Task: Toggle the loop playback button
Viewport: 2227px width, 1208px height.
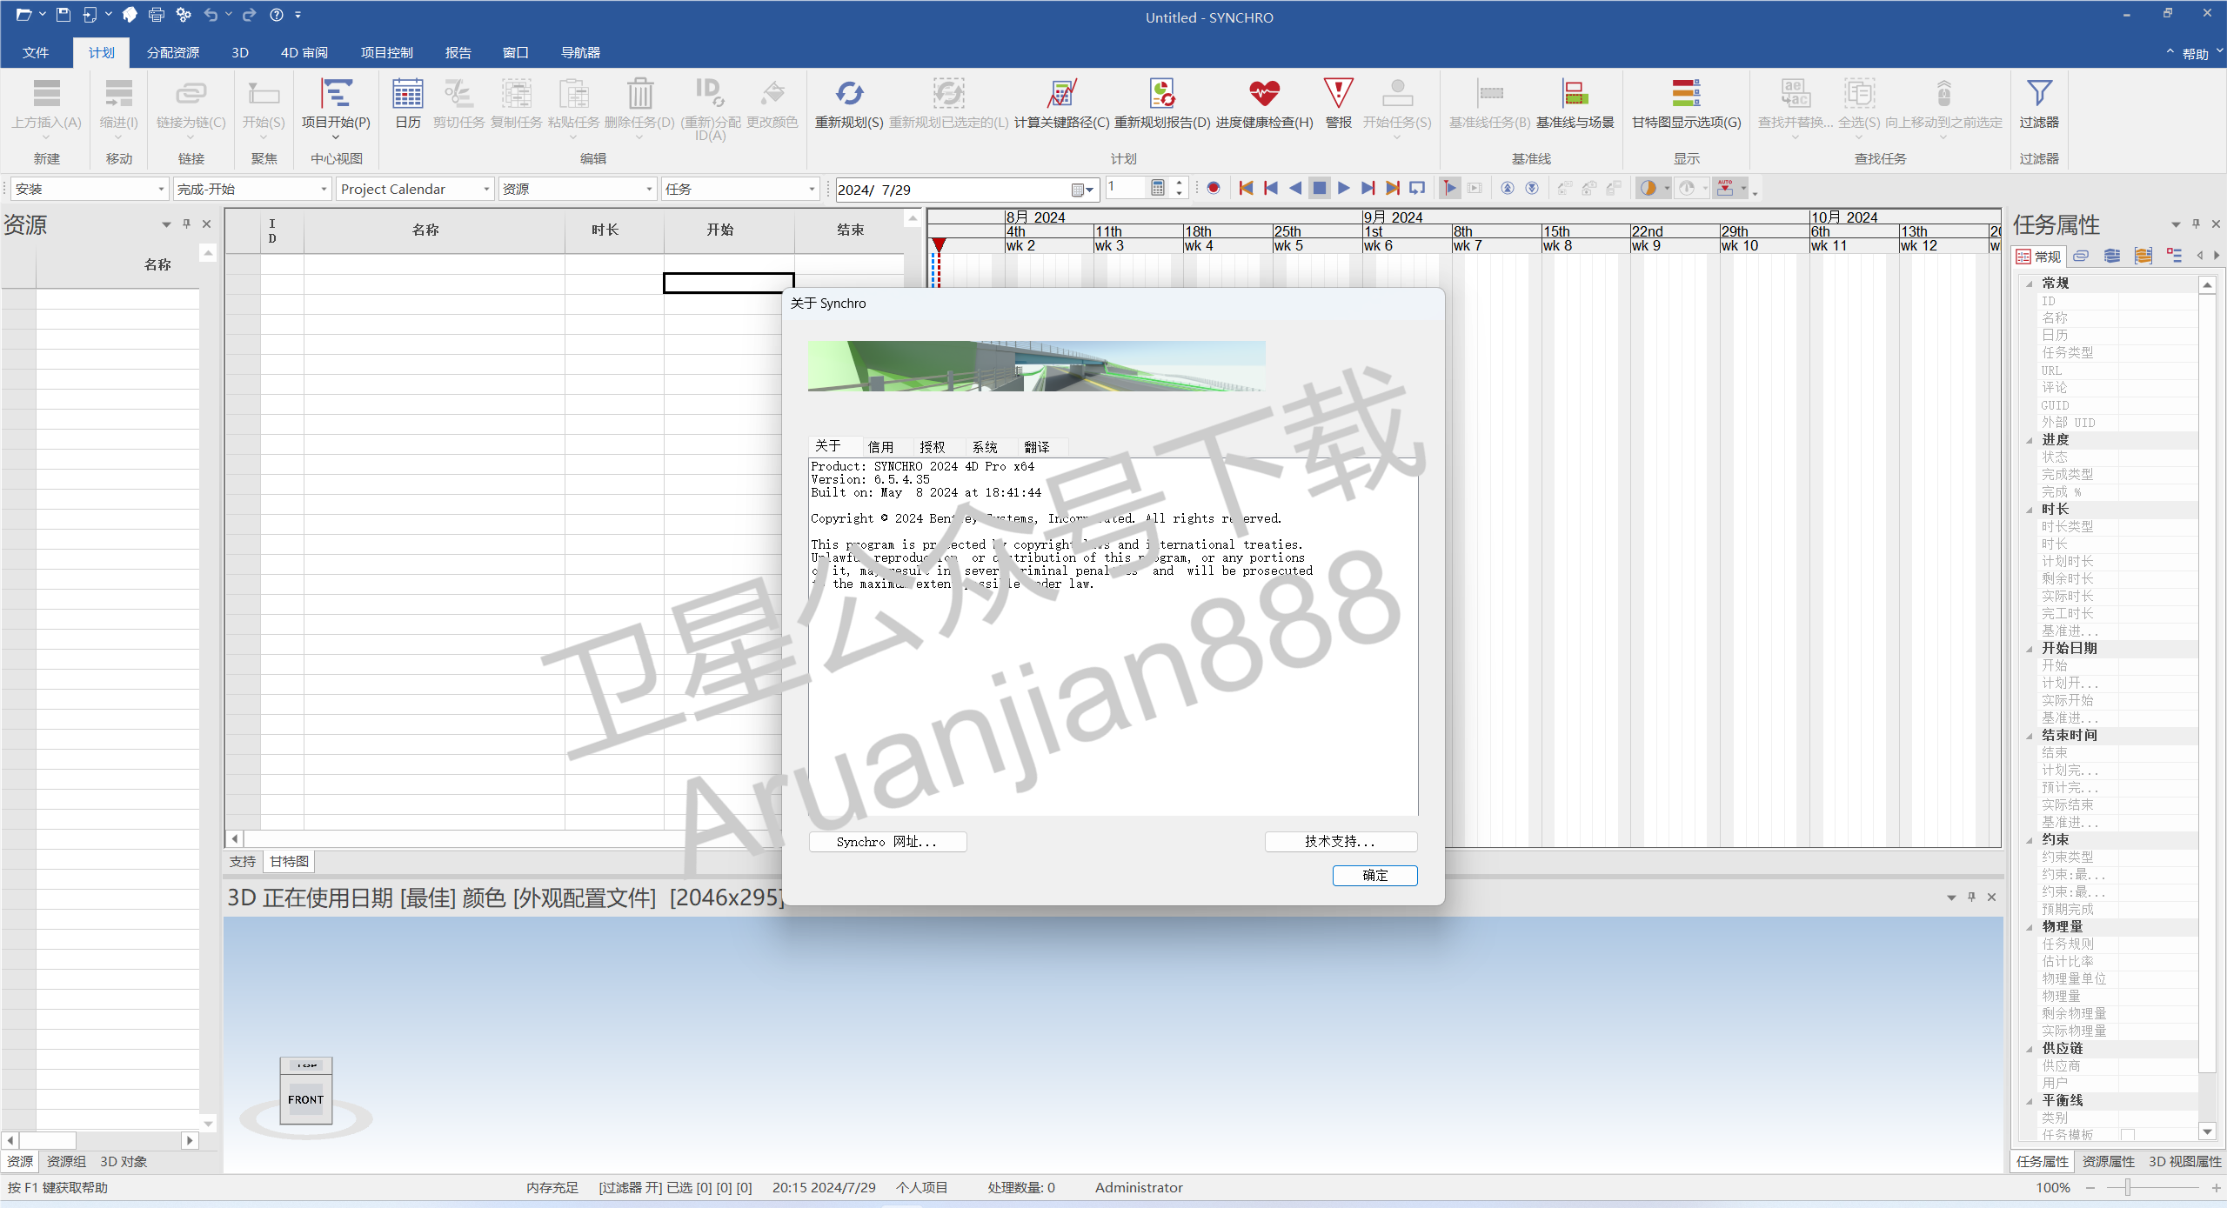Action: pos(1417,188)
